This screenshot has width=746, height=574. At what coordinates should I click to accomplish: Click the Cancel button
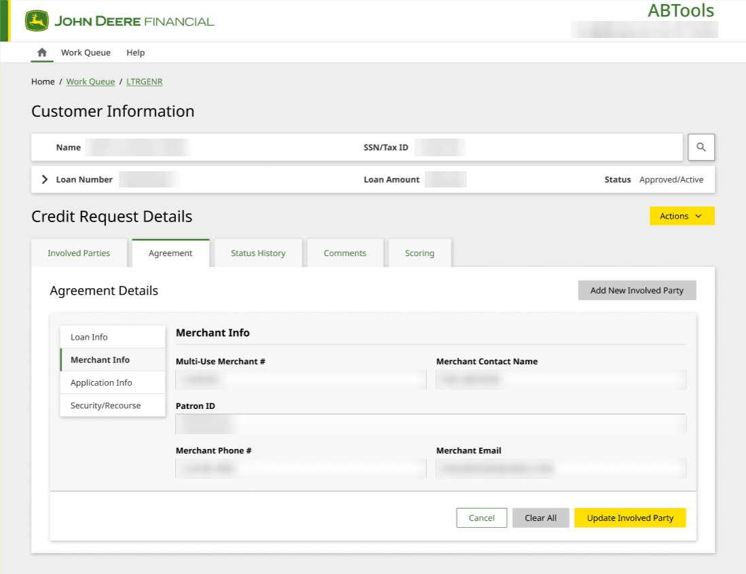click(482, 518)
